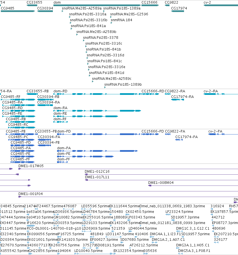
Task: Select the DME1-001F04 clone
Action: [x=128, y=197]
